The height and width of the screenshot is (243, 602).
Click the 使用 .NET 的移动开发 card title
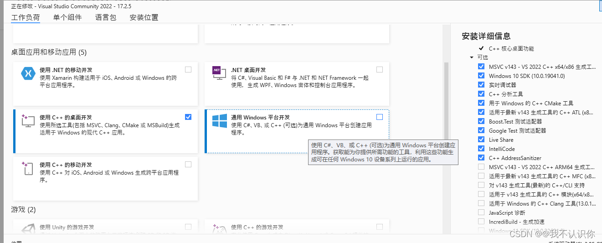click(66, 70)
